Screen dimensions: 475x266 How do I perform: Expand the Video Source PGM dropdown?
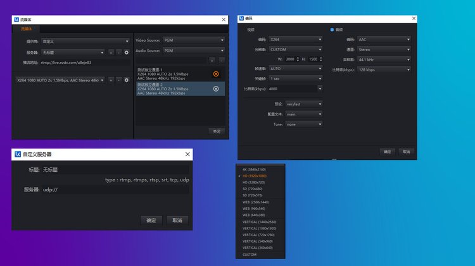(x=193, y=40)
